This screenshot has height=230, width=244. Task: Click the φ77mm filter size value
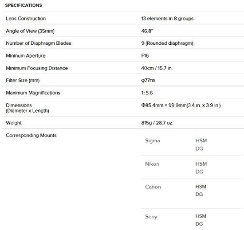click(x=148, y=80)
